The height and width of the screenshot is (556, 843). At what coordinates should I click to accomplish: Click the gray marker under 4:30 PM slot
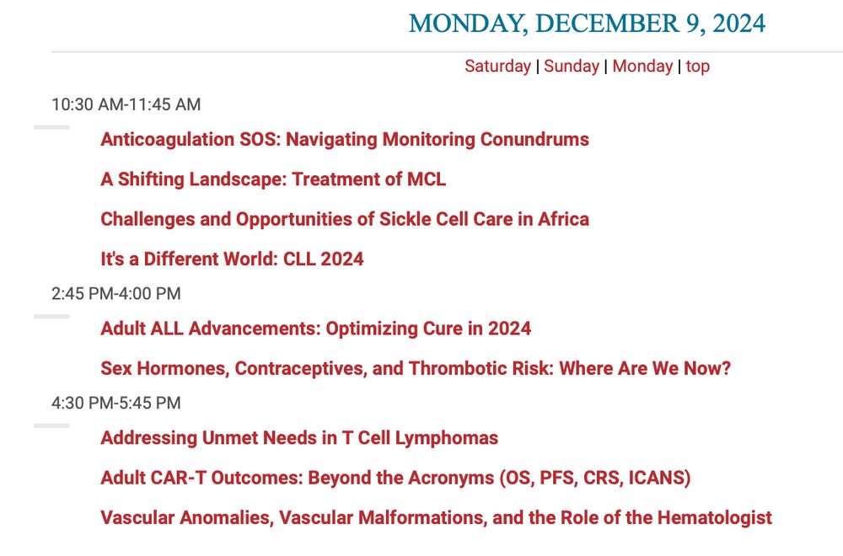51,425
